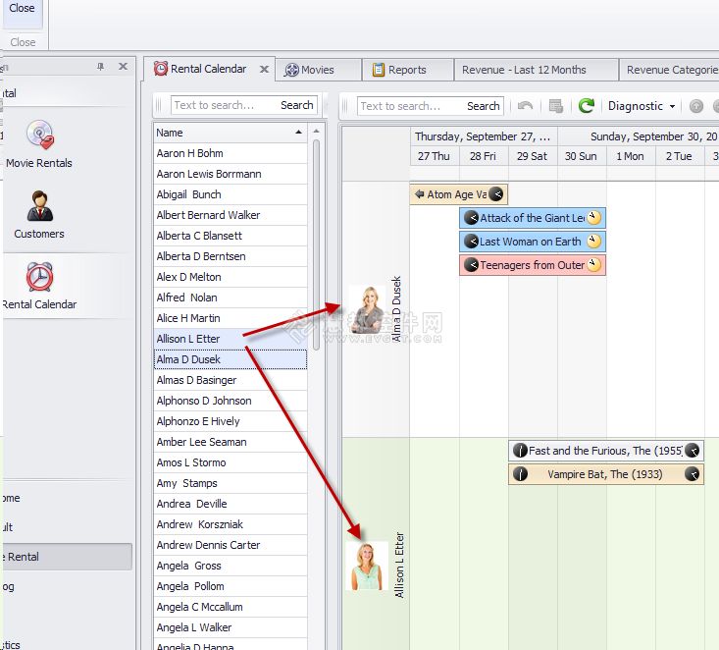This screenshot has width=719, height=650.
Task: Click the clock icon on Attack of the Giant Leeches
Action: pyautogui.click(x=593, y=217)
